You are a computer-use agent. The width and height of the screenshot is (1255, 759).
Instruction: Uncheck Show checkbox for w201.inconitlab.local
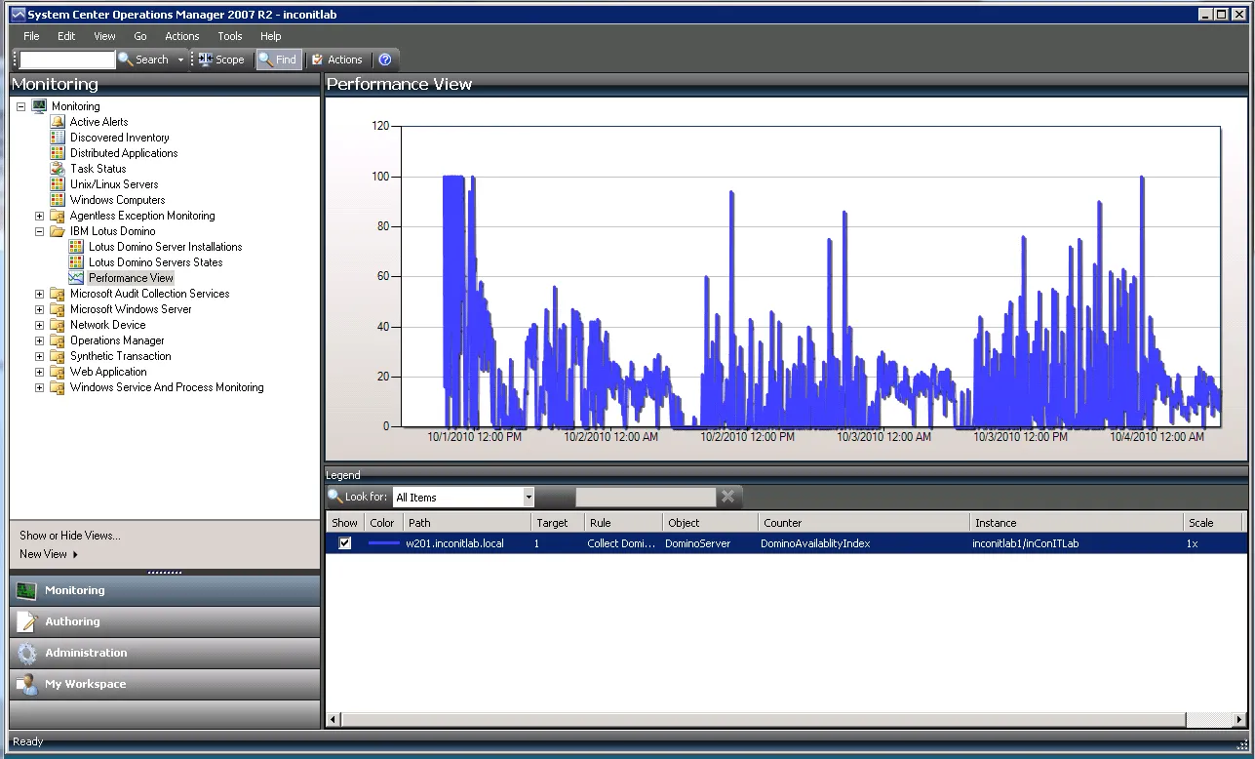point(345,543)
